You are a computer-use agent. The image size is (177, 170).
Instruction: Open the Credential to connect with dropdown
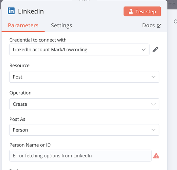pyautogui.click(x=79, y=50)
